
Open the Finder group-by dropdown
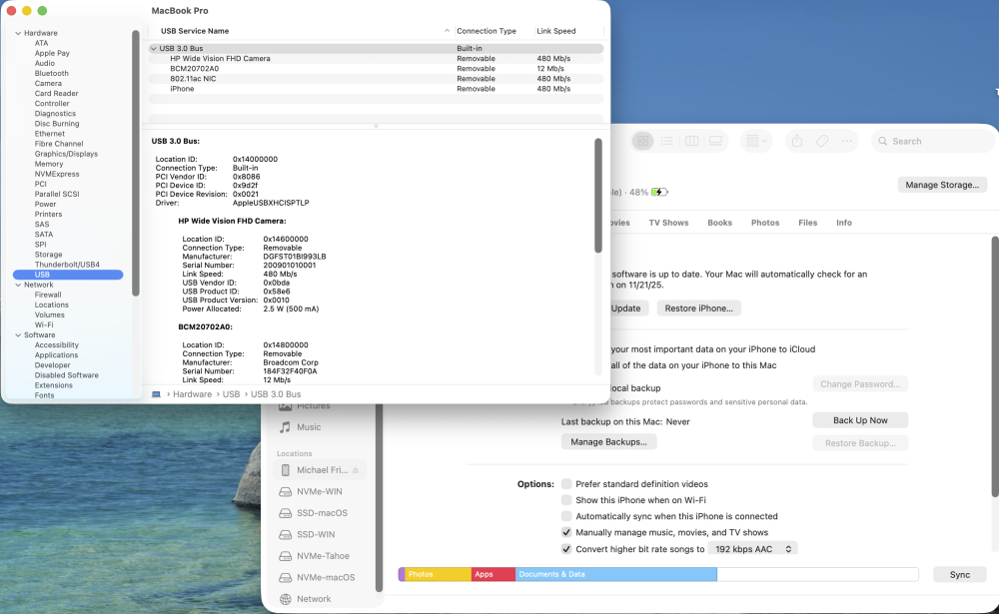[756, 141]
